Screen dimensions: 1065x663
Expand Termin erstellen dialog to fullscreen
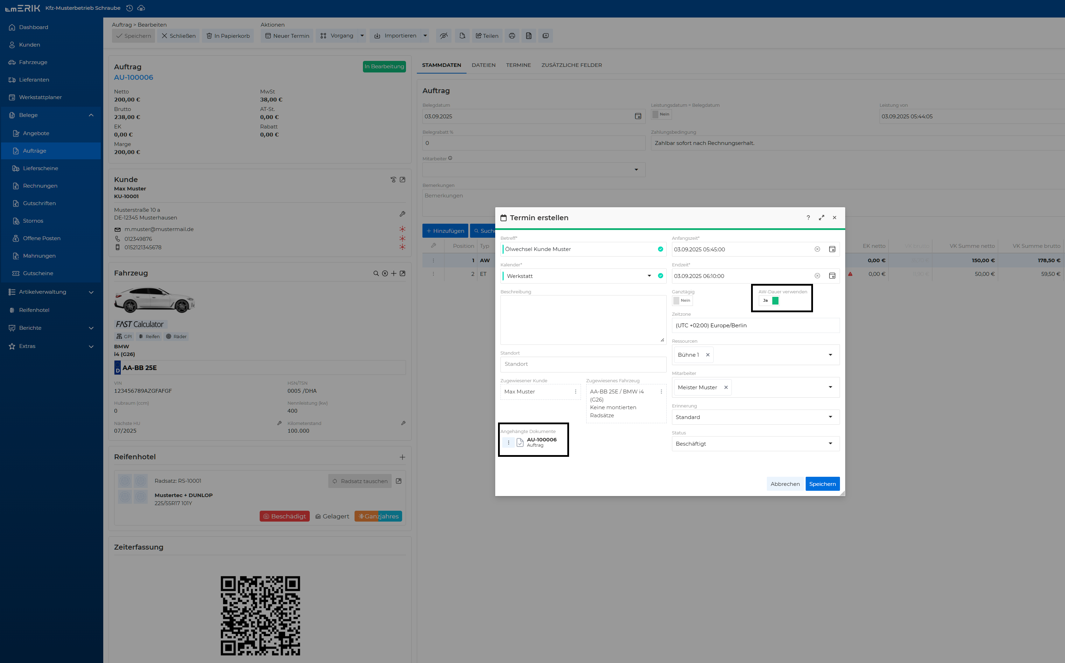tap(821, 217)
